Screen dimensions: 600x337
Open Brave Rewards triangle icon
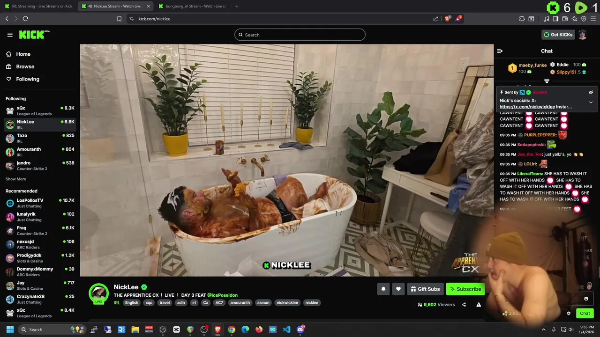458,19
